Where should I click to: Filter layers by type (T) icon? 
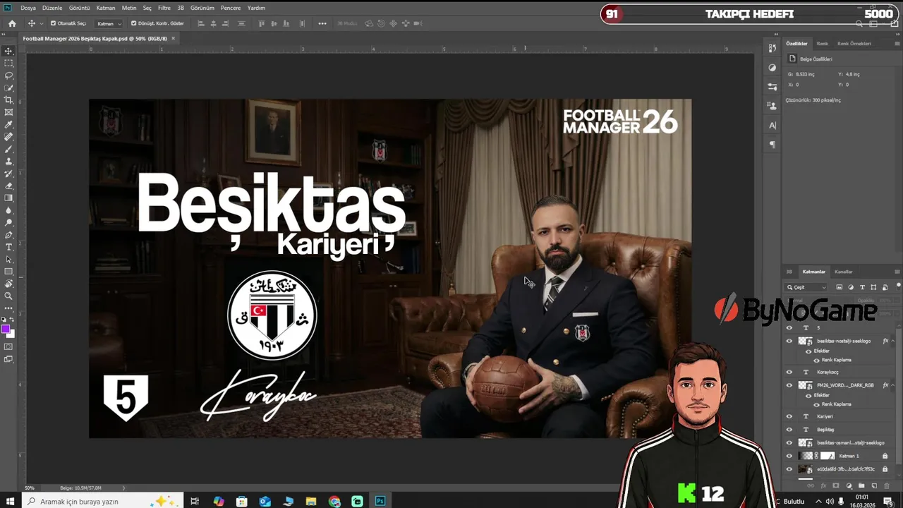click(x=862, y=287)
